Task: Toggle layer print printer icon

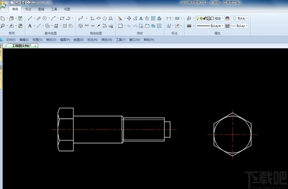Action: point(208,18)
